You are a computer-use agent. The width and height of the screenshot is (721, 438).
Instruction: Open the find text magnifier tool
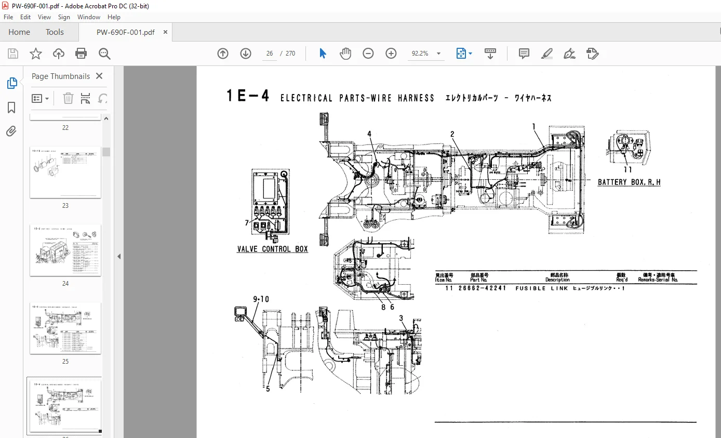pos(104,54)
